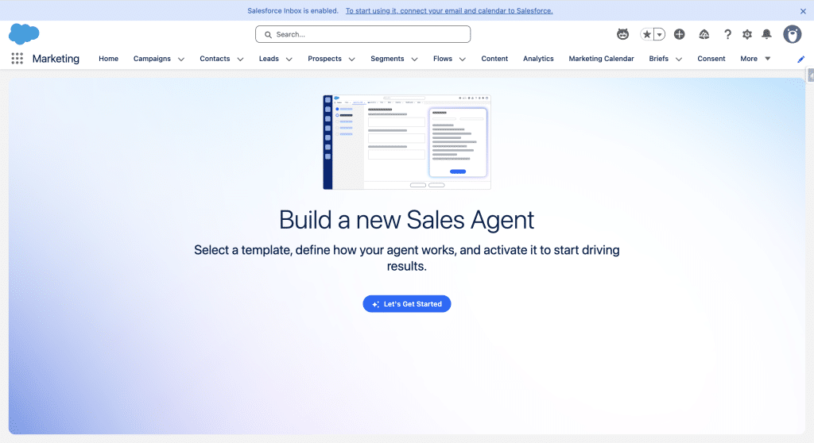Viewport: 814px width, 443px height.
Task: Open the Prospects tab
Action: point(324,59)
